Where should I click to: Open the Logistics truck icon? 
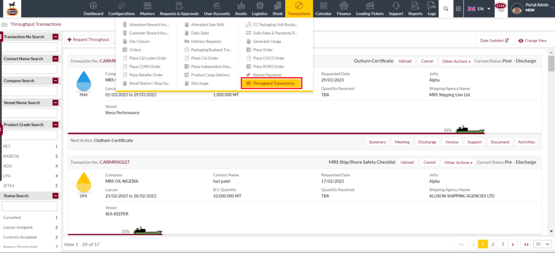(x=260, y=5)
